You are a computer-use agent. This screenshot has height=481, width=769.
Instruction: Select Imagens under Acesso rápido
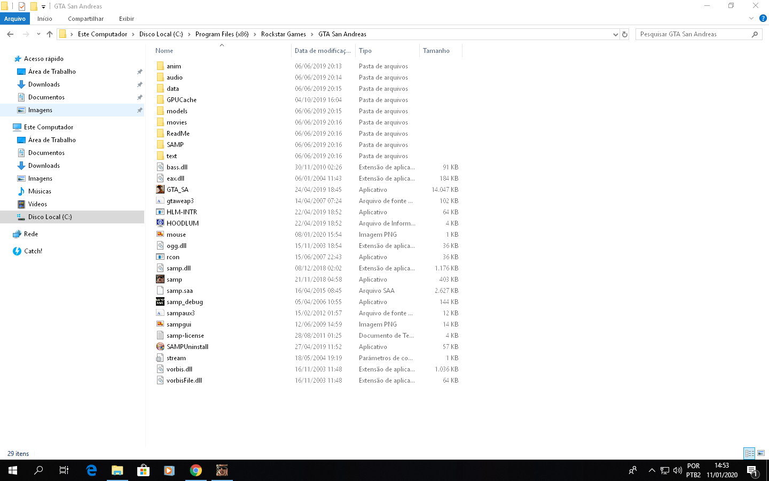tap(40, 110)
